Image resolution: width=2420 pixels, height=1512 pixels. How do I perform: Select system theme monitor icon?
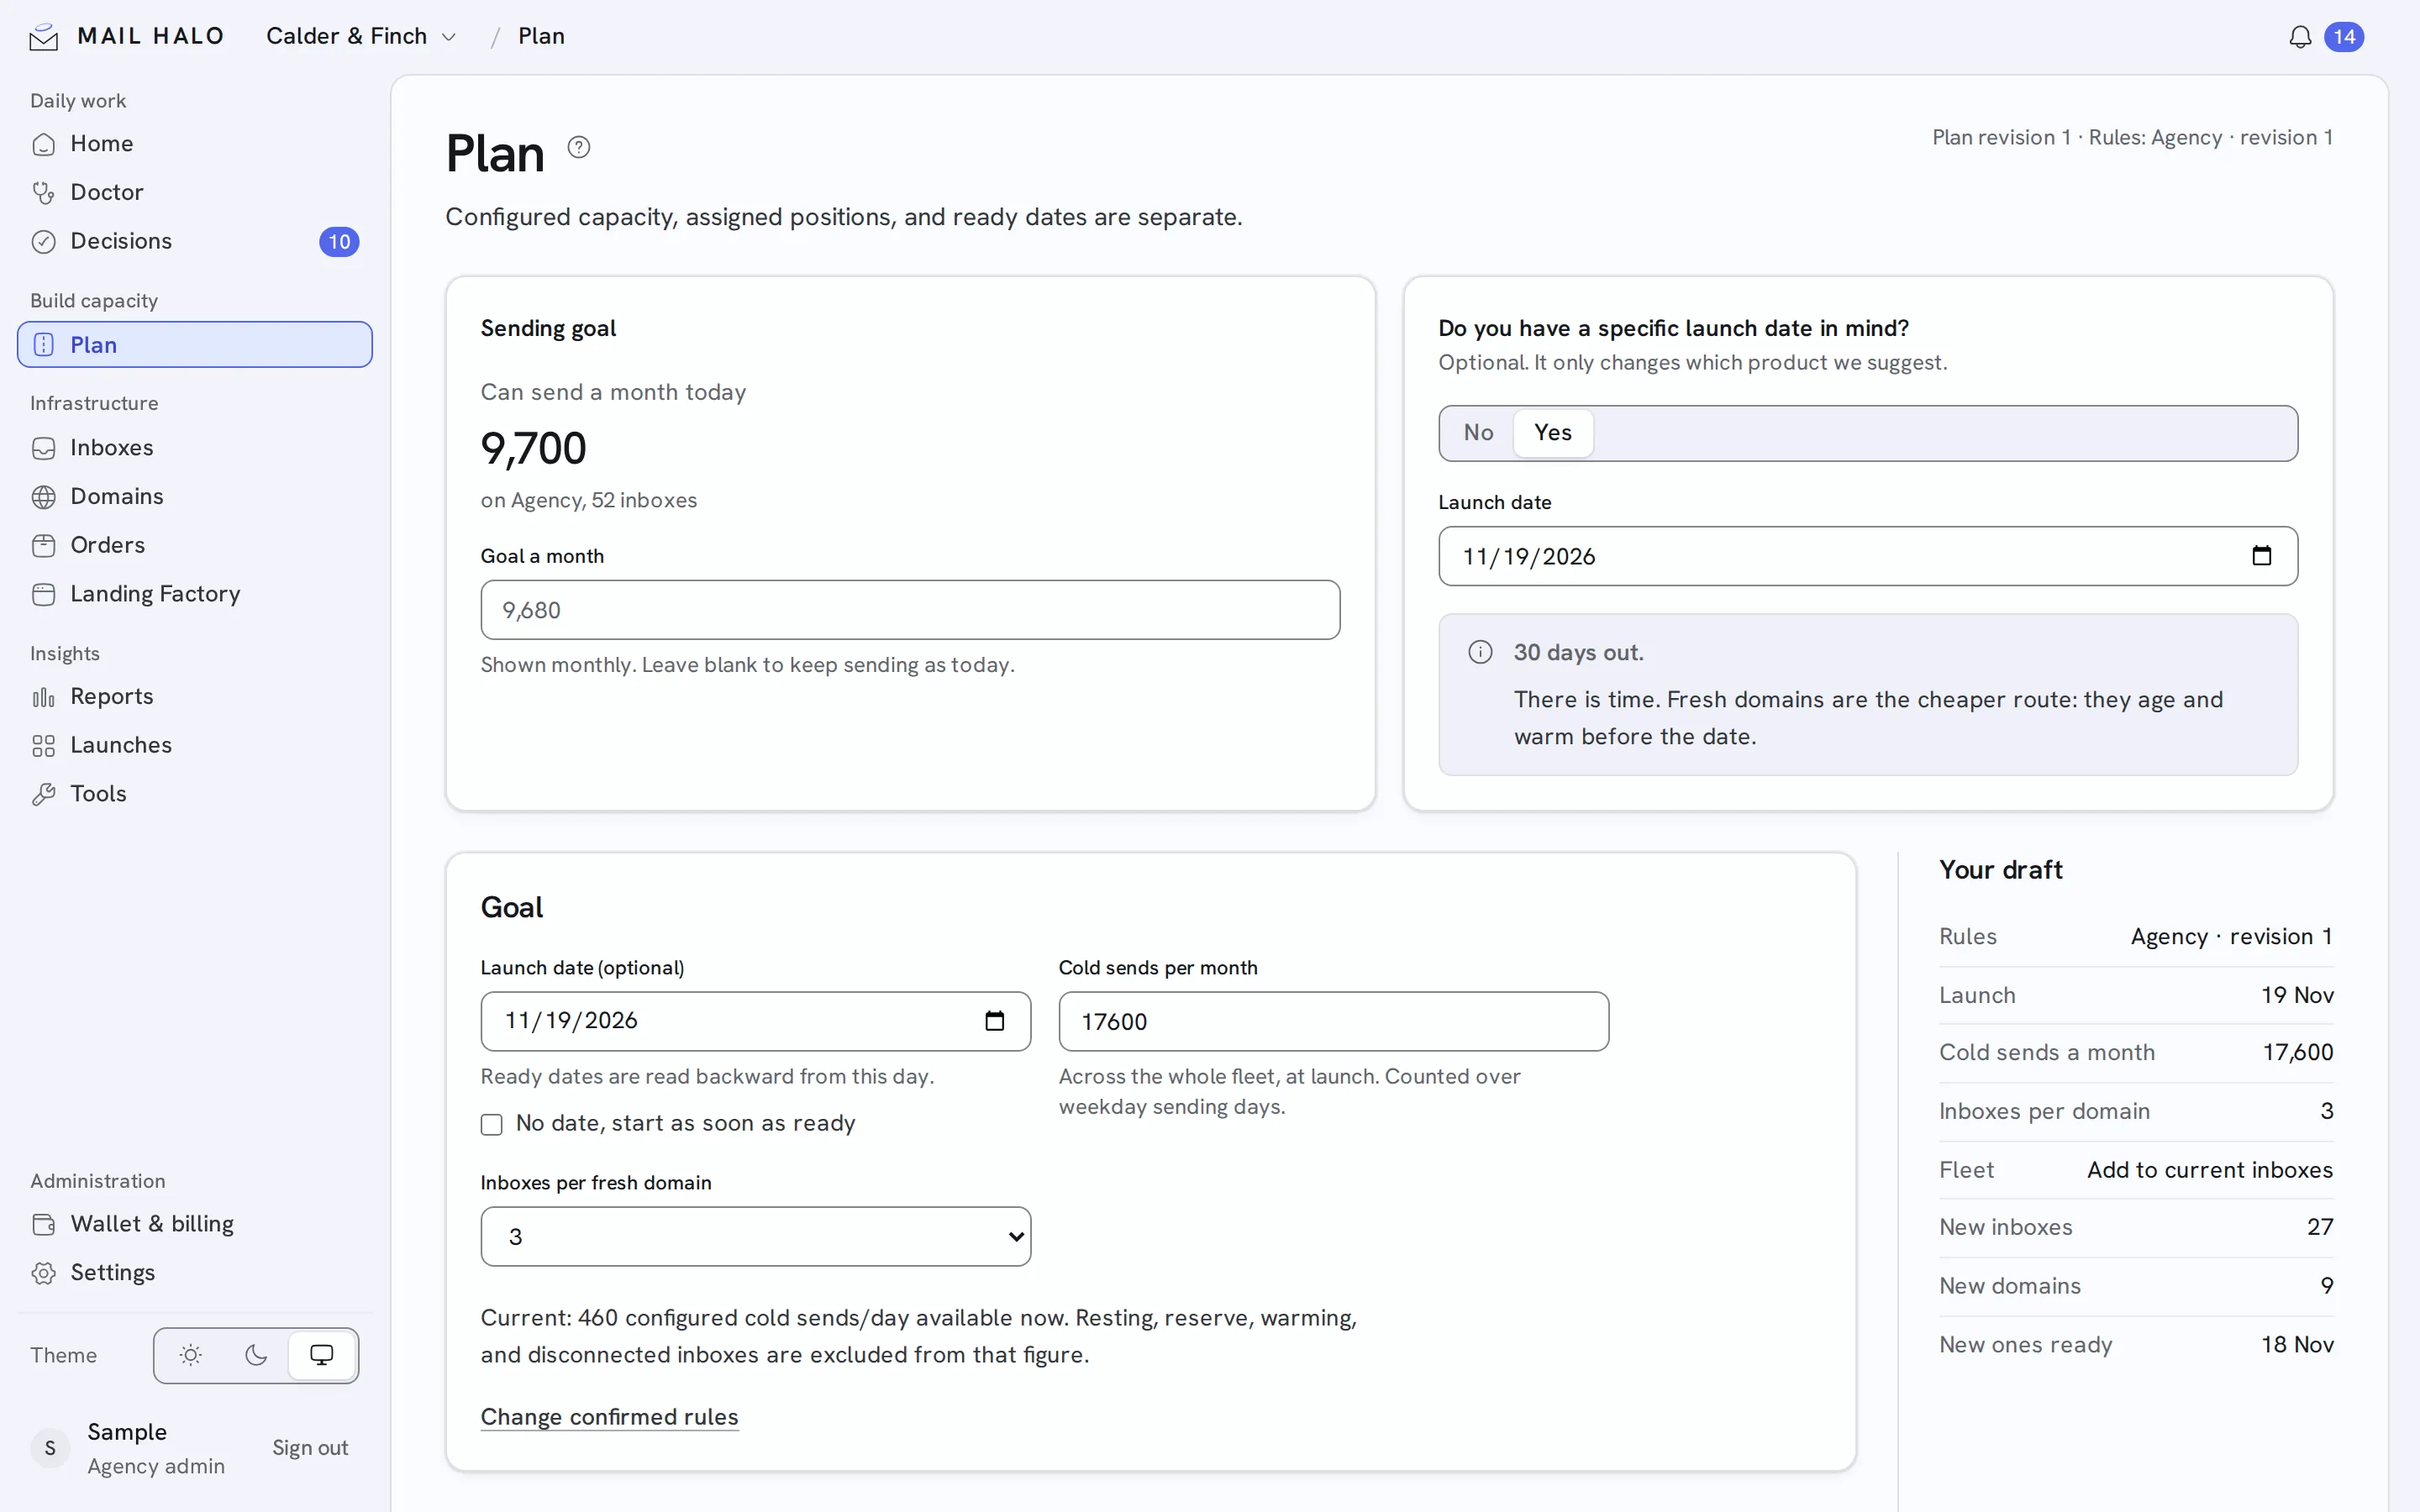click(x=322, y=1355)
